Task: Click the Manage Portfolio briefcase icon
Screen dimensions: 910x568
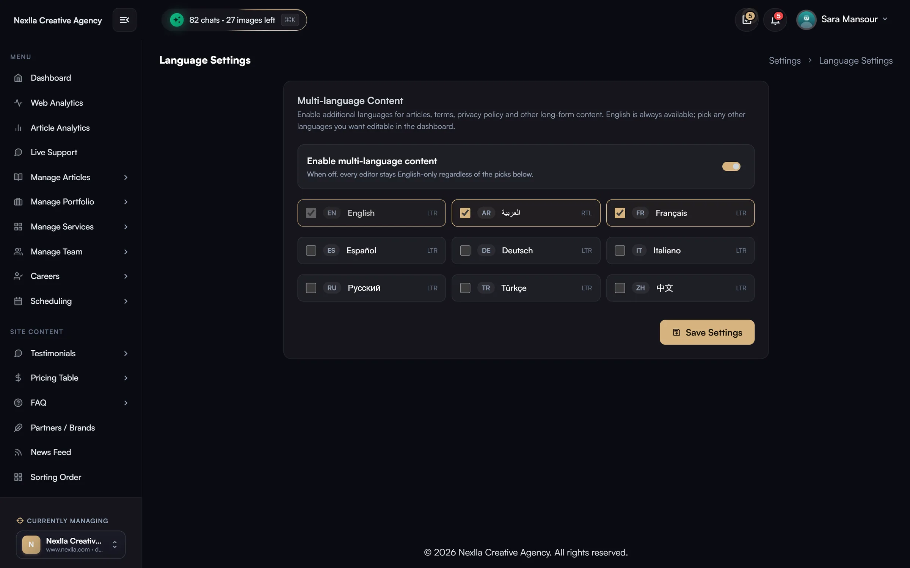Action: tap(18, 202)
